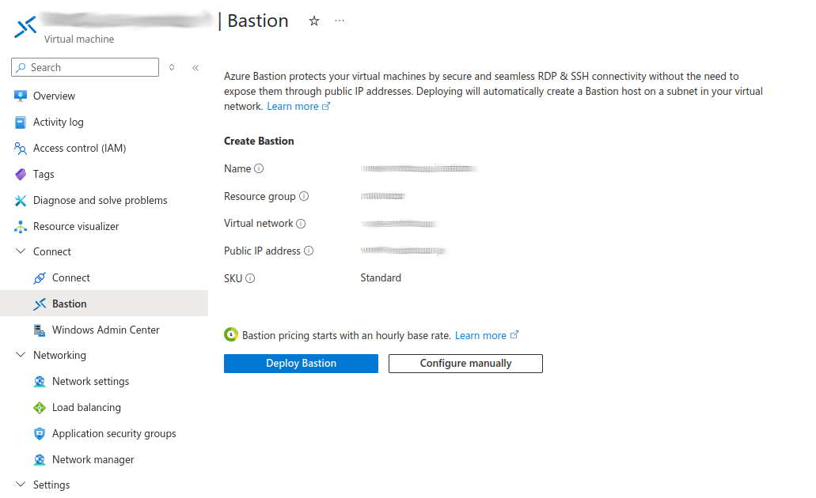Click the Bastion resource icon in header
This screenshot has width=816, height=498.
[x=25, y=27]
